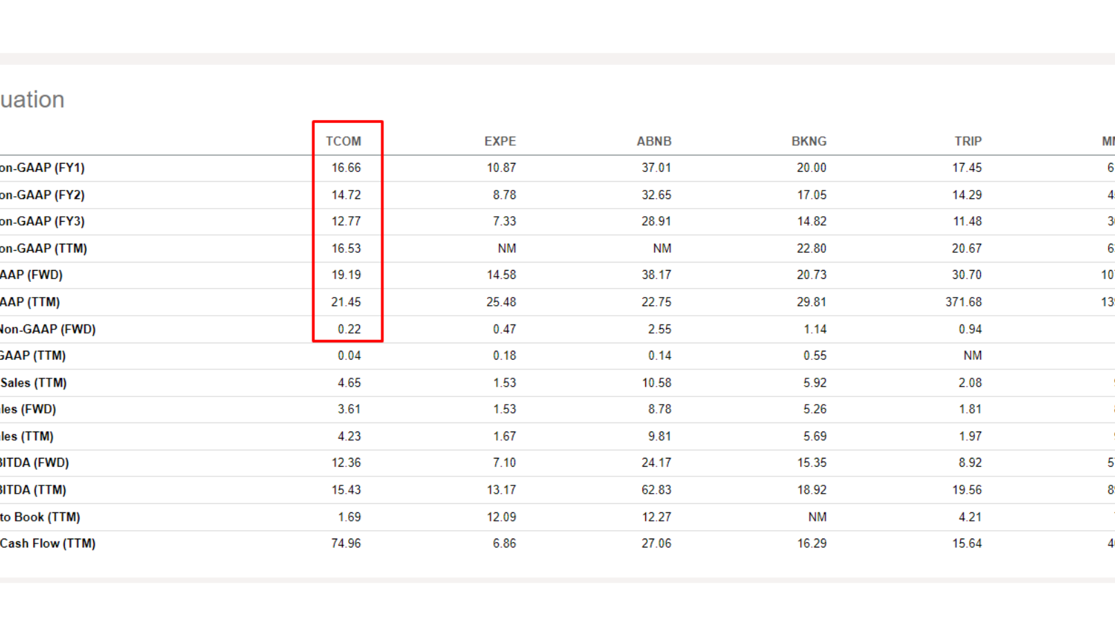The width and height of the screenshot is (1115, 627).
Task: Click the EXPE column header
Action: point(500,141)
